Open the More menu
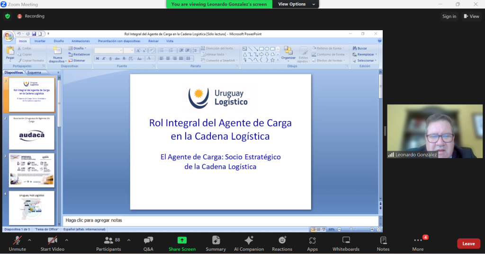The width and height of the screenshot is (485, 254). coord(418,243)
